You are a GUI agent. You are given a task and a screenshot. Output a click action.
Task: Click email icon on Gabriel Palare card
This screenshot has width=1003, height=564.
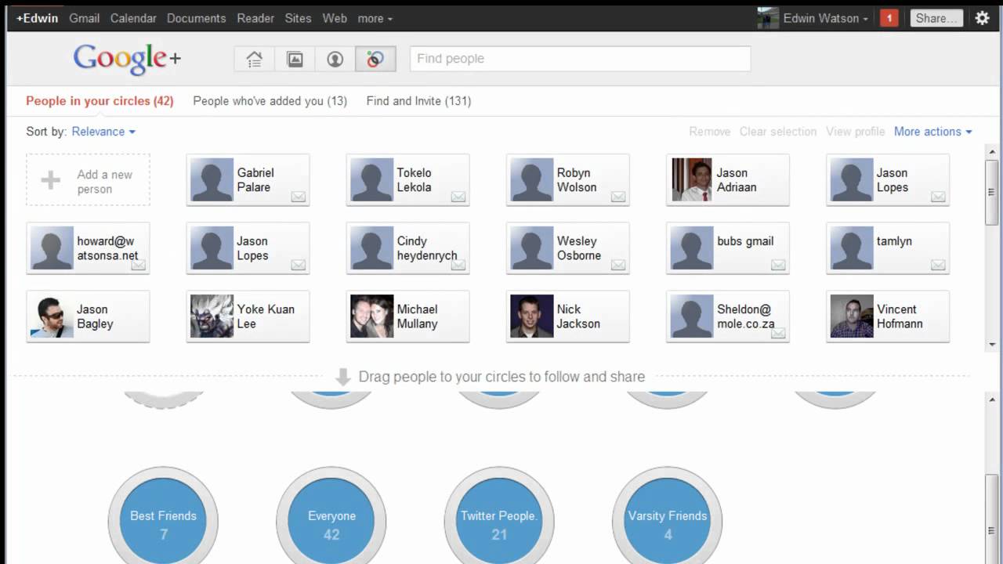pos(299,197)
